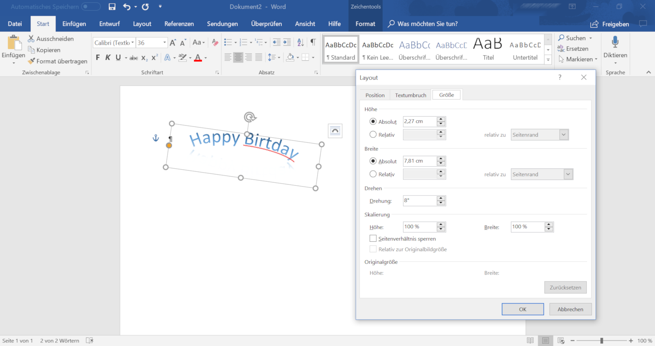The image size is (655, 346).
Task: Click the zoom slider in status bar
Action: tap(601, 341)
